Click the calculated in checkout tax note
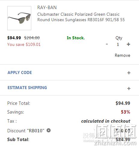 (x=106, y=121)
